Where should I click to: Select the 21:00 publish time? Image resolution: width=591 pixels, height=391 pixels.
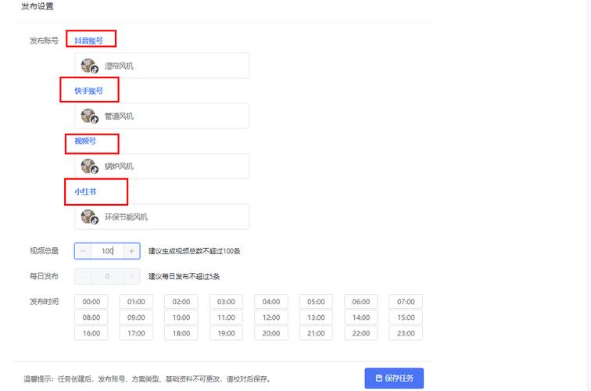(316, 333)
